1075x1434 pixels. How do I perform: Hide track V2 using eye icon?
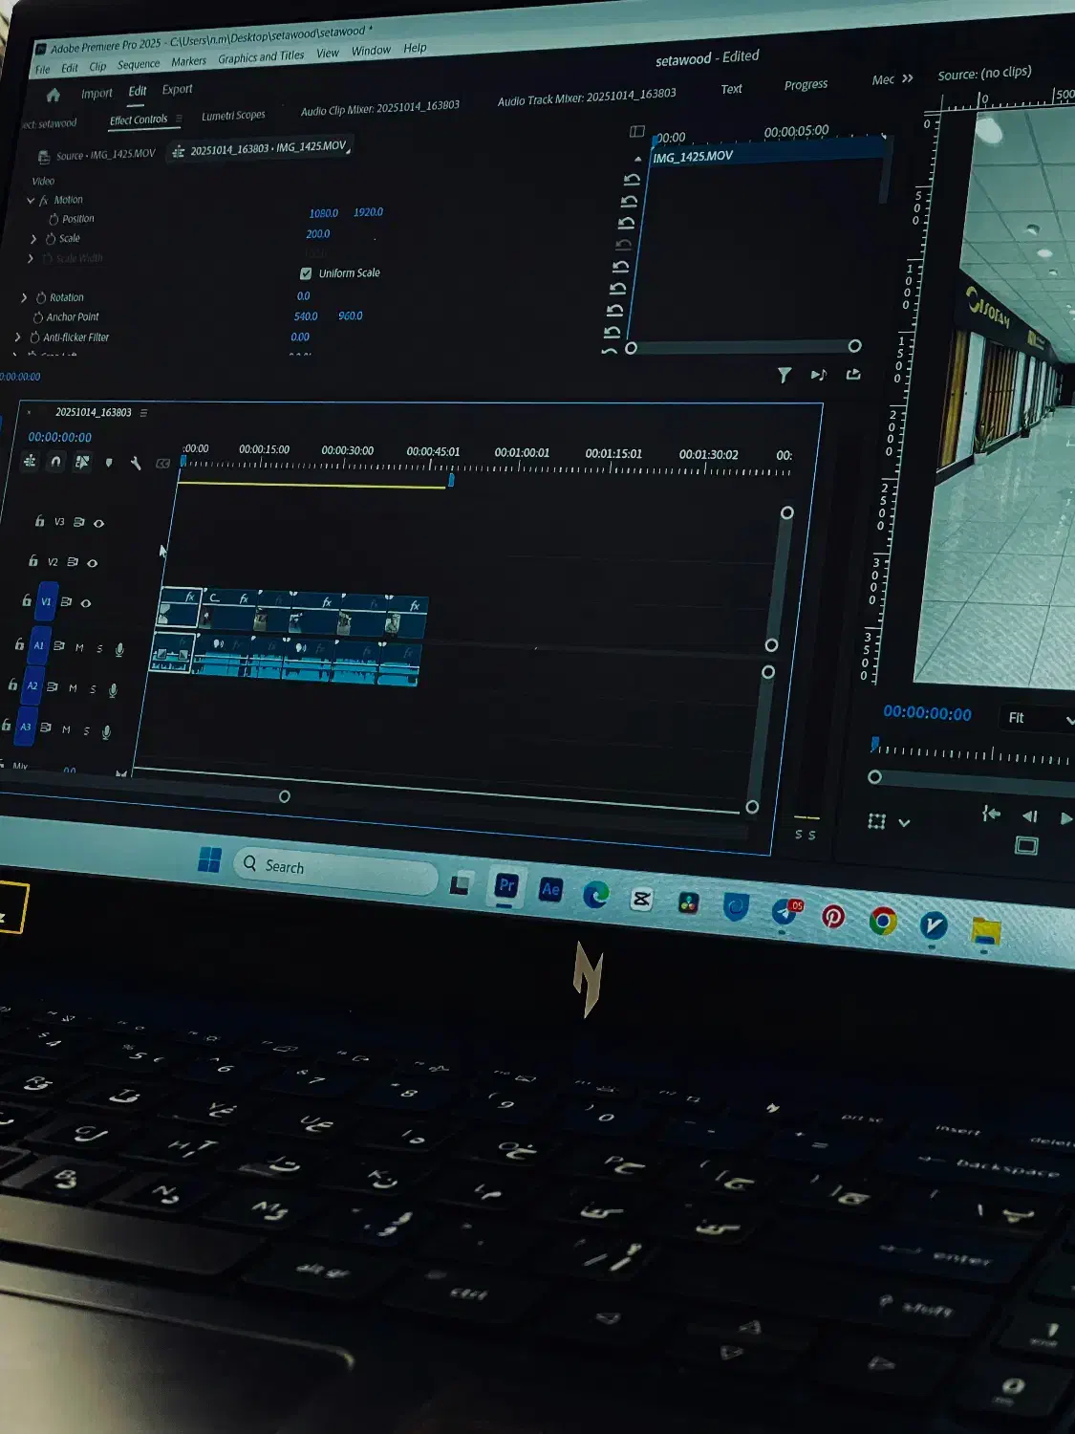[93, 563]
